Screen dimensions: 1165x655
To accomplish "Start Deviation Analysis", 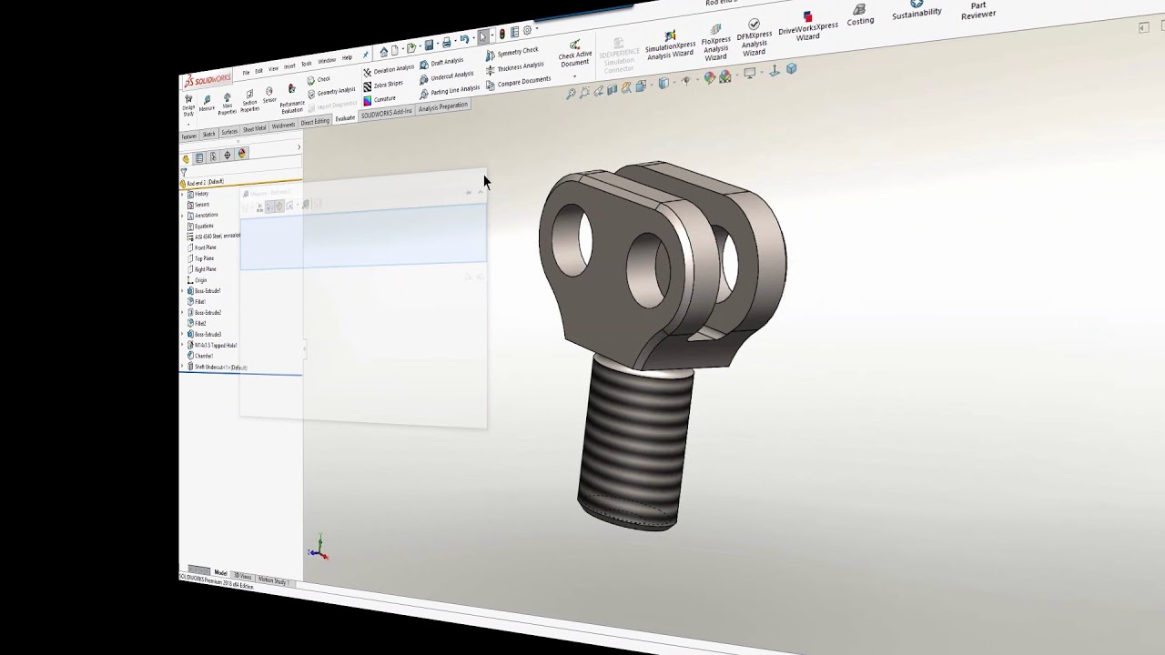I will (x=389, y=70).
